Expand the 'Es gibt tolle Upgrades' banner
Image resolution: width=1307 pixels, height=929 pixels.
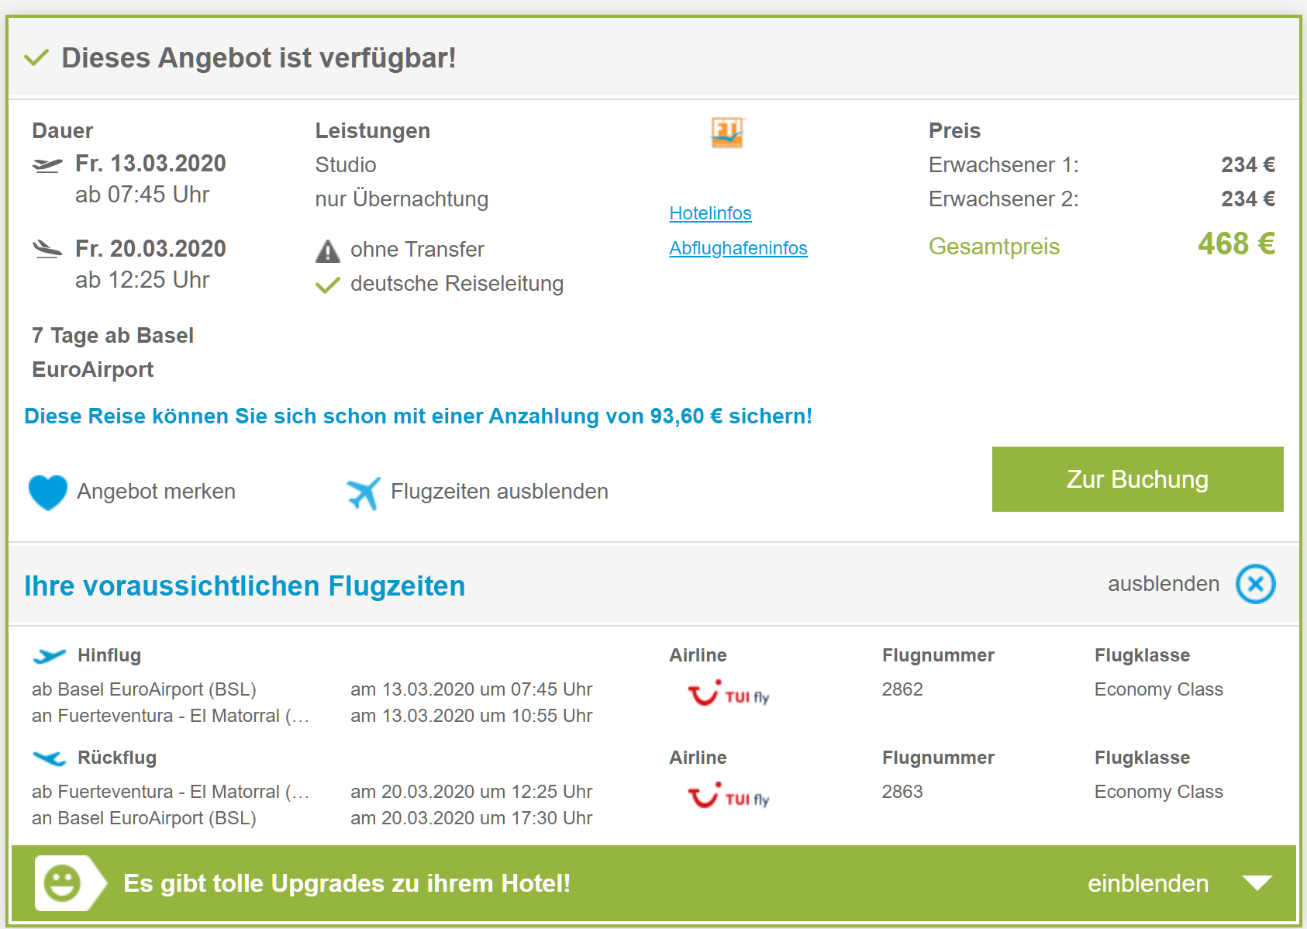(x=347, y=883)
